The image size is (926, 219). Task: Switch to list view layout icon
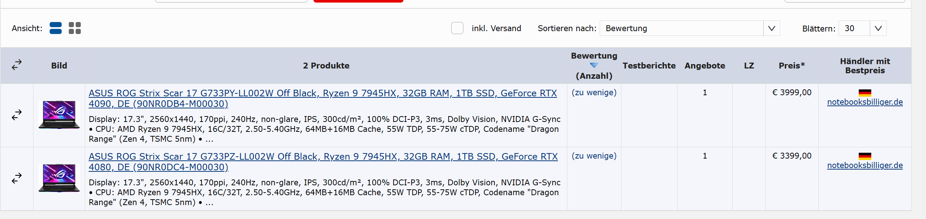pos(55,28)
